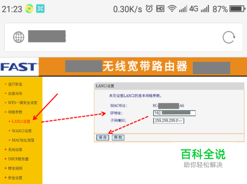
Task: Open 运行状态 in the sidebar
Action: pyautogui.click(x=15, y=84)
